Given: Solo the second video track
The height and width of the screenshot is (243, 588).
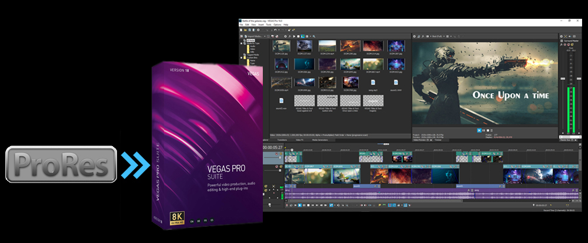Looking at the screenshot, I should click(281, 167).
